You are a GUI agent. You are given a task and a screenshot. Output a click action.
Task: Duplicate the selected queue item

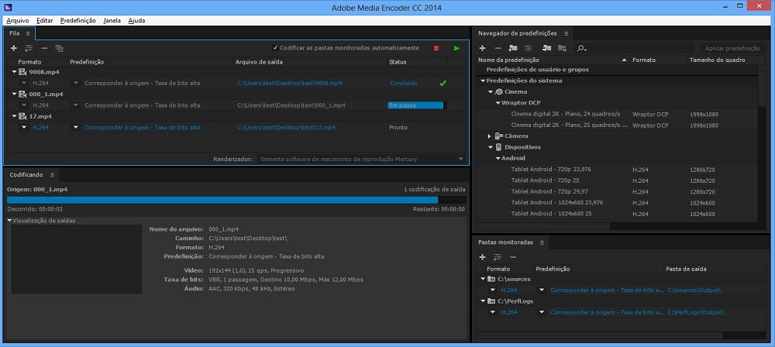pyautogui.click(x=60, y=48)
